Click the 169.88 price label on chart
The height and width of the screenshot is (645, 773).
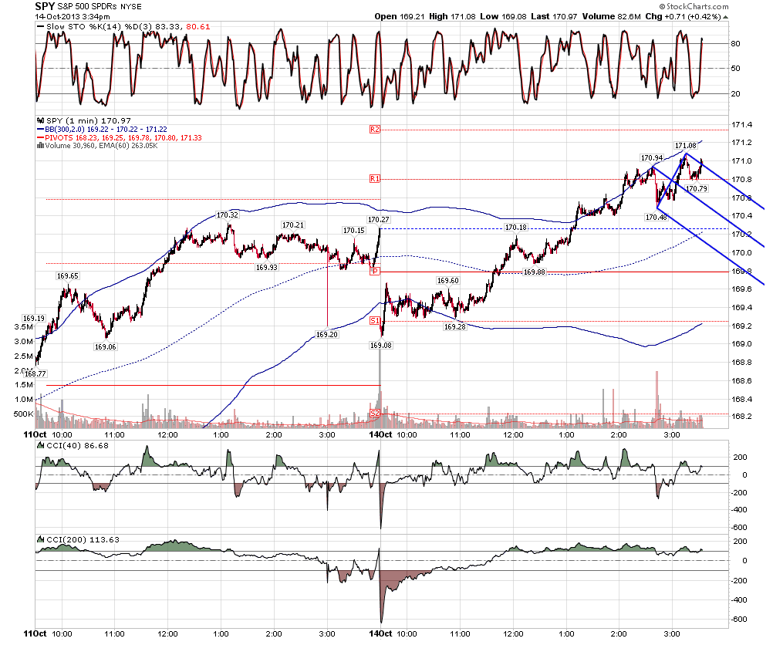(x=535, y=272)
